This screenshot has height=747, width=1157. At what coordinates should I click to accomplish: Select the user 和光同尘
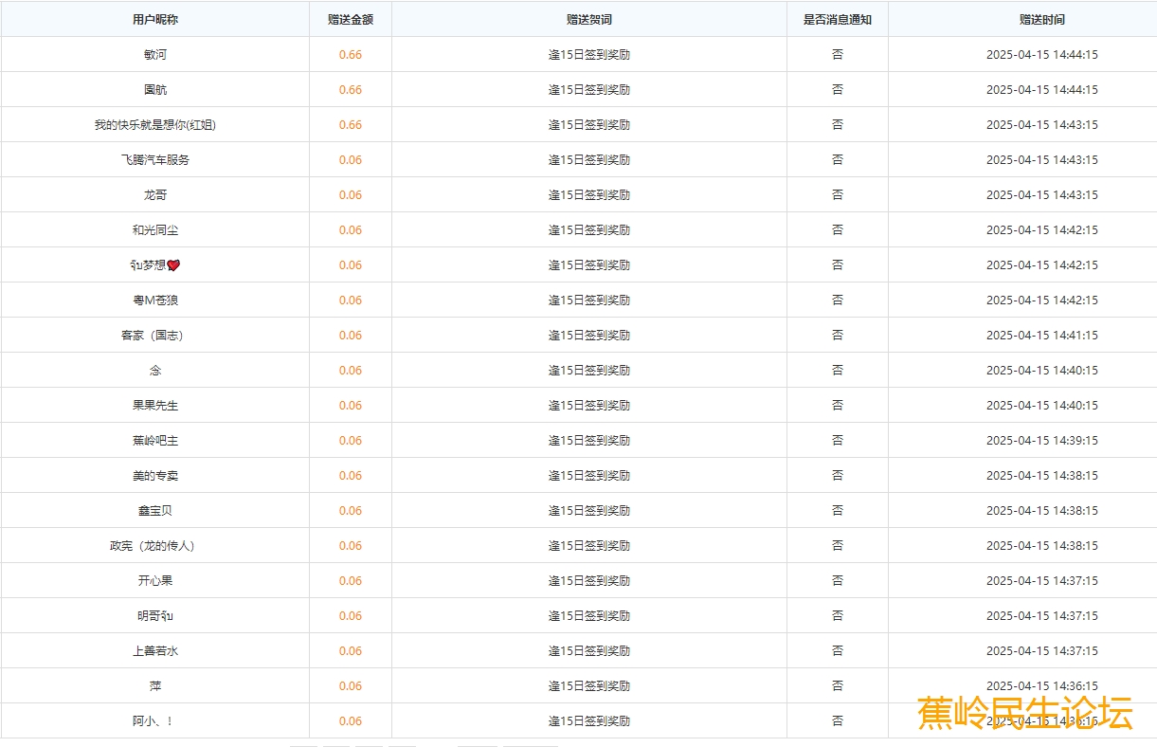click(x=154, y=230)
